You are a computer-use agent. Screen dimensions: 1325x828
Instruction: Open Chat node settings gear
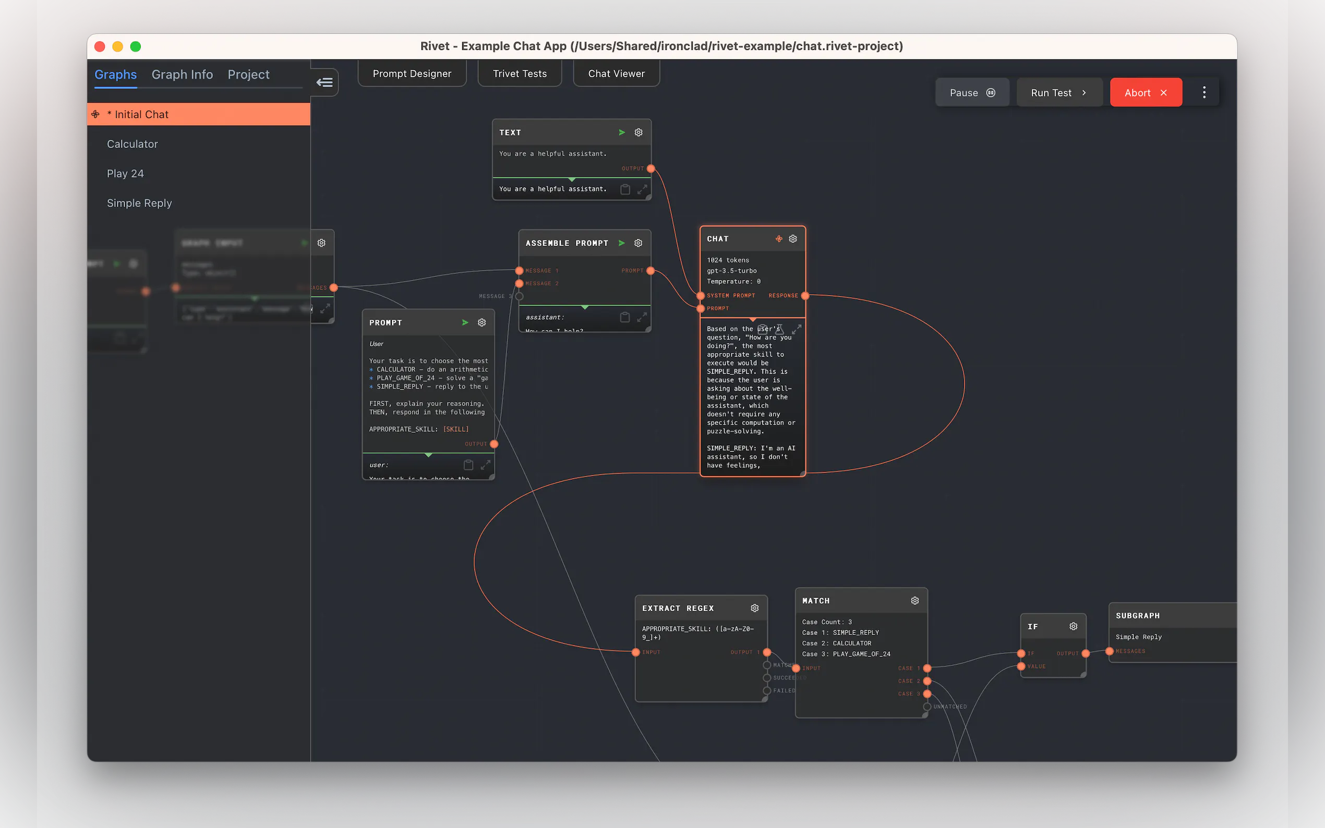coord(792,239)
